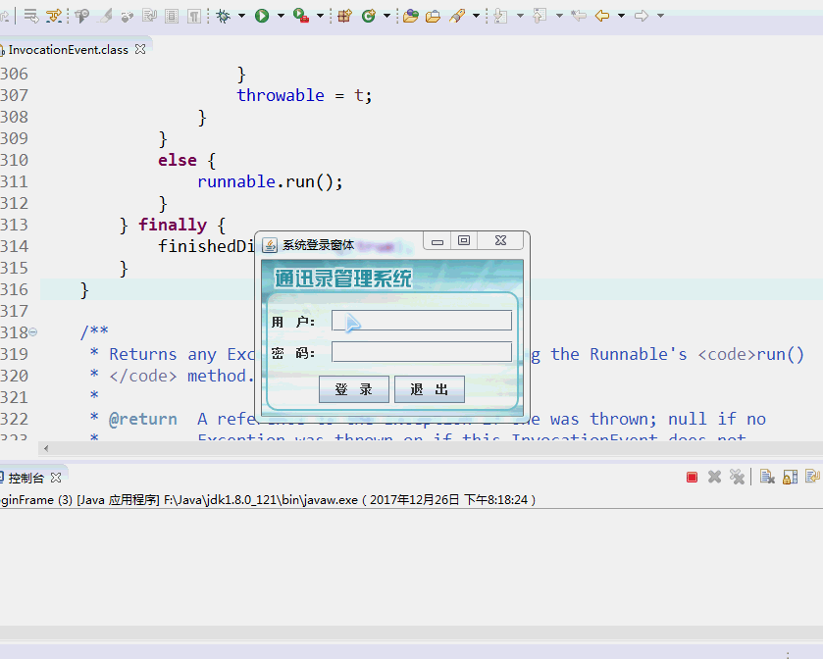
Task: Click the Open Type icon
Action: 410,17
